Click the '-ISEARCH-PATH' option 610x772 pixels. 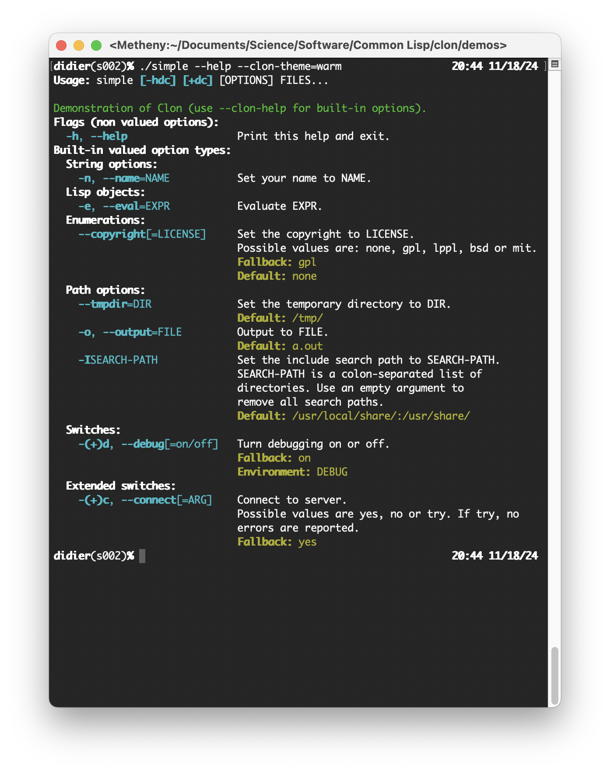(x=118, y=360)
